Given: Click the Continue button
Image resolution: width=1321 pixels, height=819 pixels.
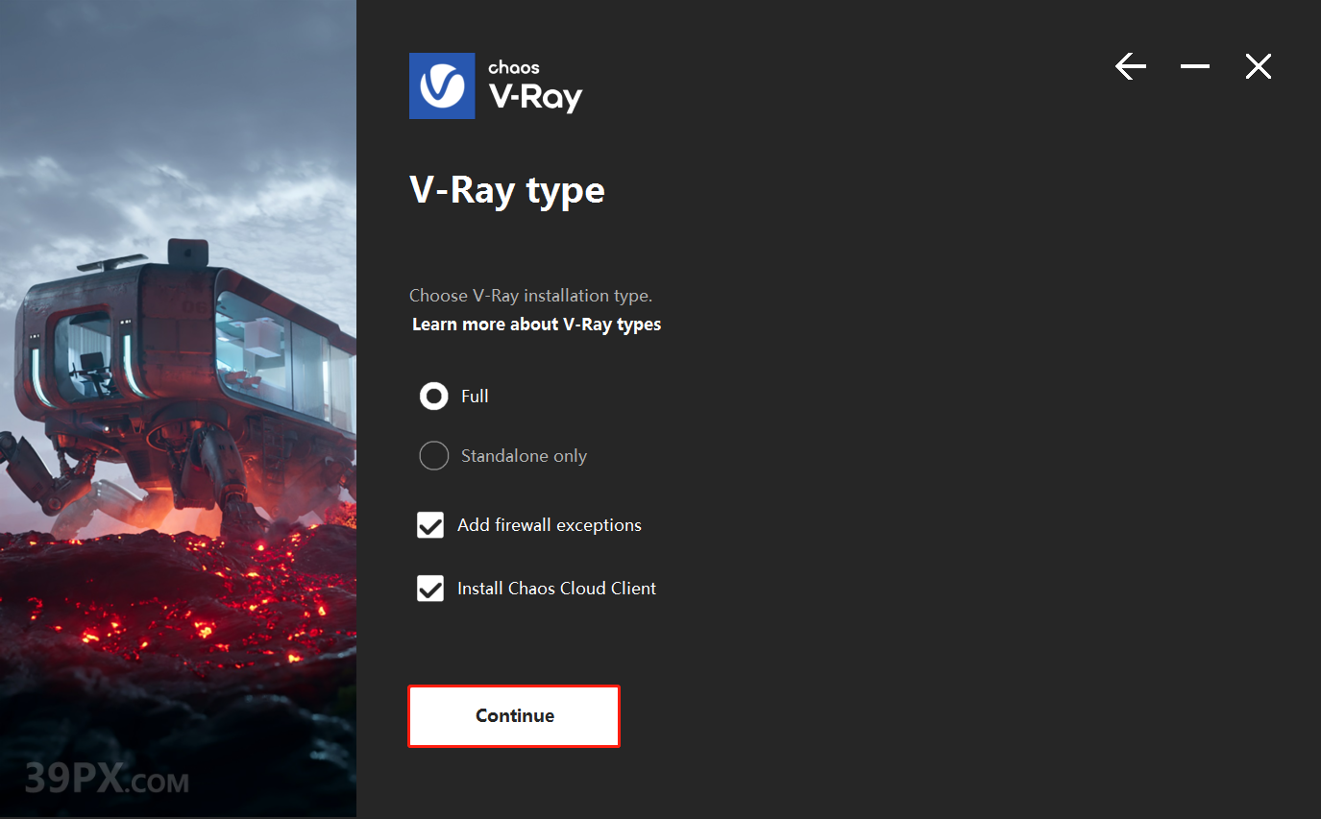Looking at the screenshot, I should [x=514, y=715].
